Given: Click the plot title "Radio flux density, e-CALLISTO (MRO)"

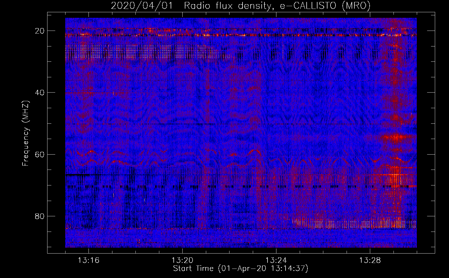Looking at the screenshot, I should (277, 6).
